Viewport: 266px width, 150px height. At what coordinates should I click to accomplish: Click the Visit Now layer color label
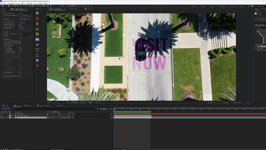point(10,114)
